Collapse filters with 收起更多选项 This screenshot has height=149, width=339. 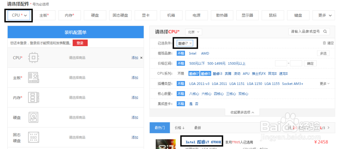[x=242, y=112]
